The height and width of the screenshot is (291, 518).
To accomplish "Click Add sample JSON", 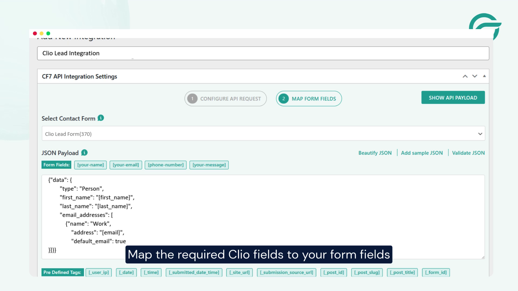I will 422,153.
